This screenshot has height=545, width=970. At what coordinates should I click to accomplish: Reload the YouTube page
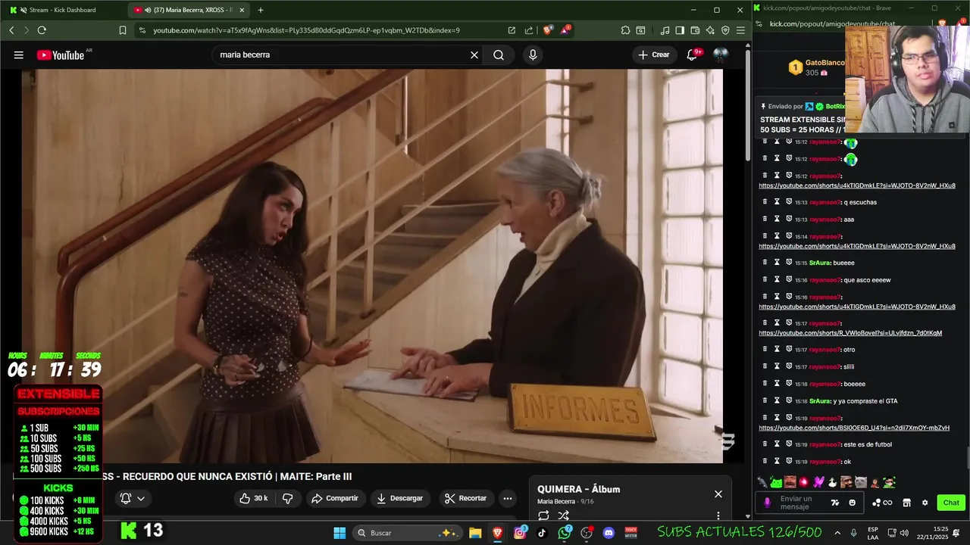(x=42, y=30)
